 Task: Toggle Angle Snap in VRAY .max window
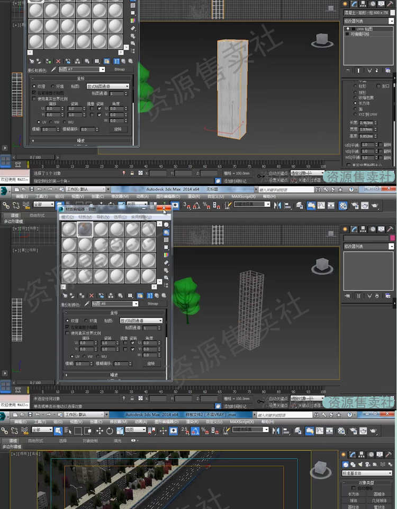point(196,431)
